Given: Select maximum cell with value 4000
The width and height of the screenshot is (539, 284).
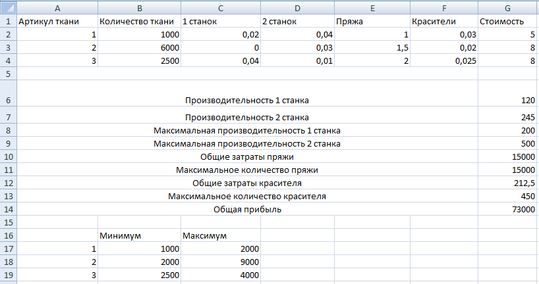Looking at the screenshot, I should coord(221,275).
